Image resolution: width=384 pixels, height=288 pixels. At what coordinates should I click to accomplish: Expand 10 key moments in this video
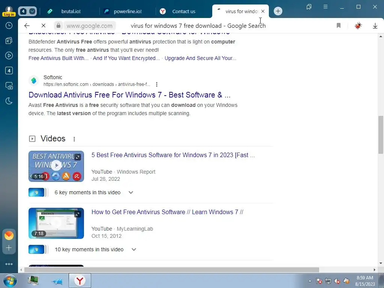click(x=134, y=249)
